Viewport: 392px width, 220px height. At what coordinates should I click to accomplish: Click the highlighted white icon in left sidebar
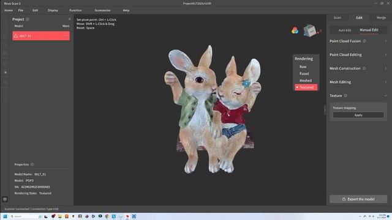pyautogui.click(x=6, y=72)
